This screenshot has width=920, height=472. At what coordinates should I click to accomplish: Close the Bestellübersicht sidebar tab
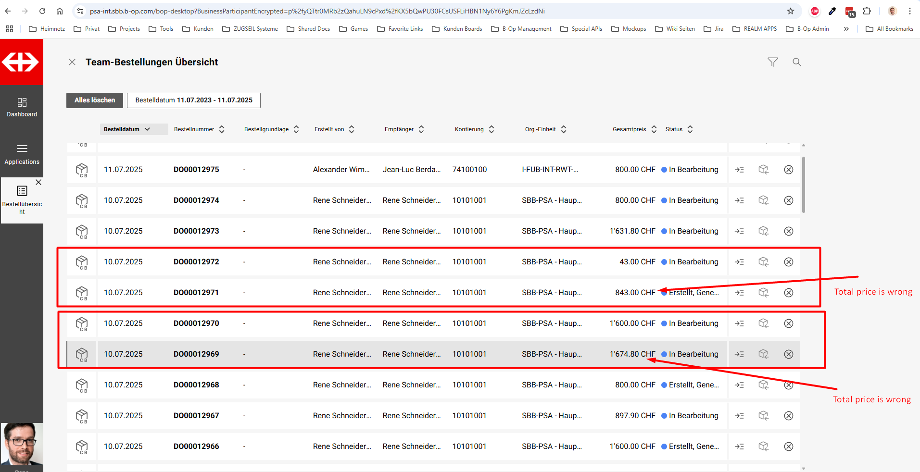[38, 182]
